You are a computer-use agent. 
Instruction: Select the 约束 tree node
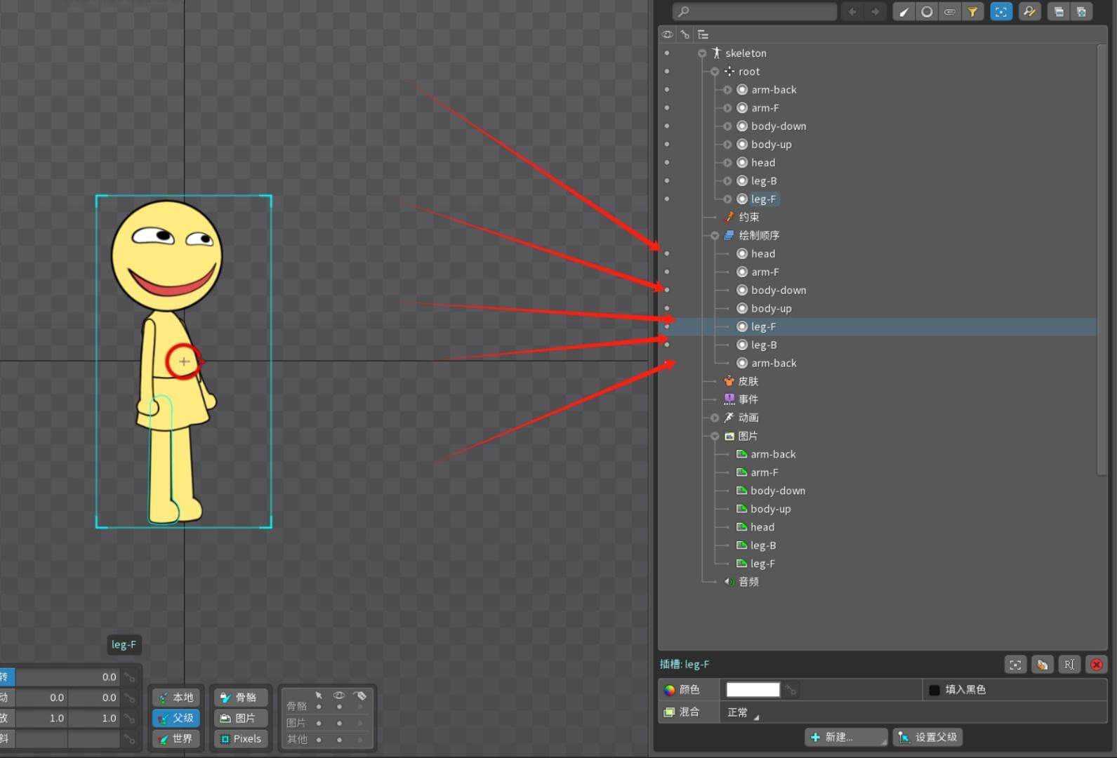coord(748,218)
